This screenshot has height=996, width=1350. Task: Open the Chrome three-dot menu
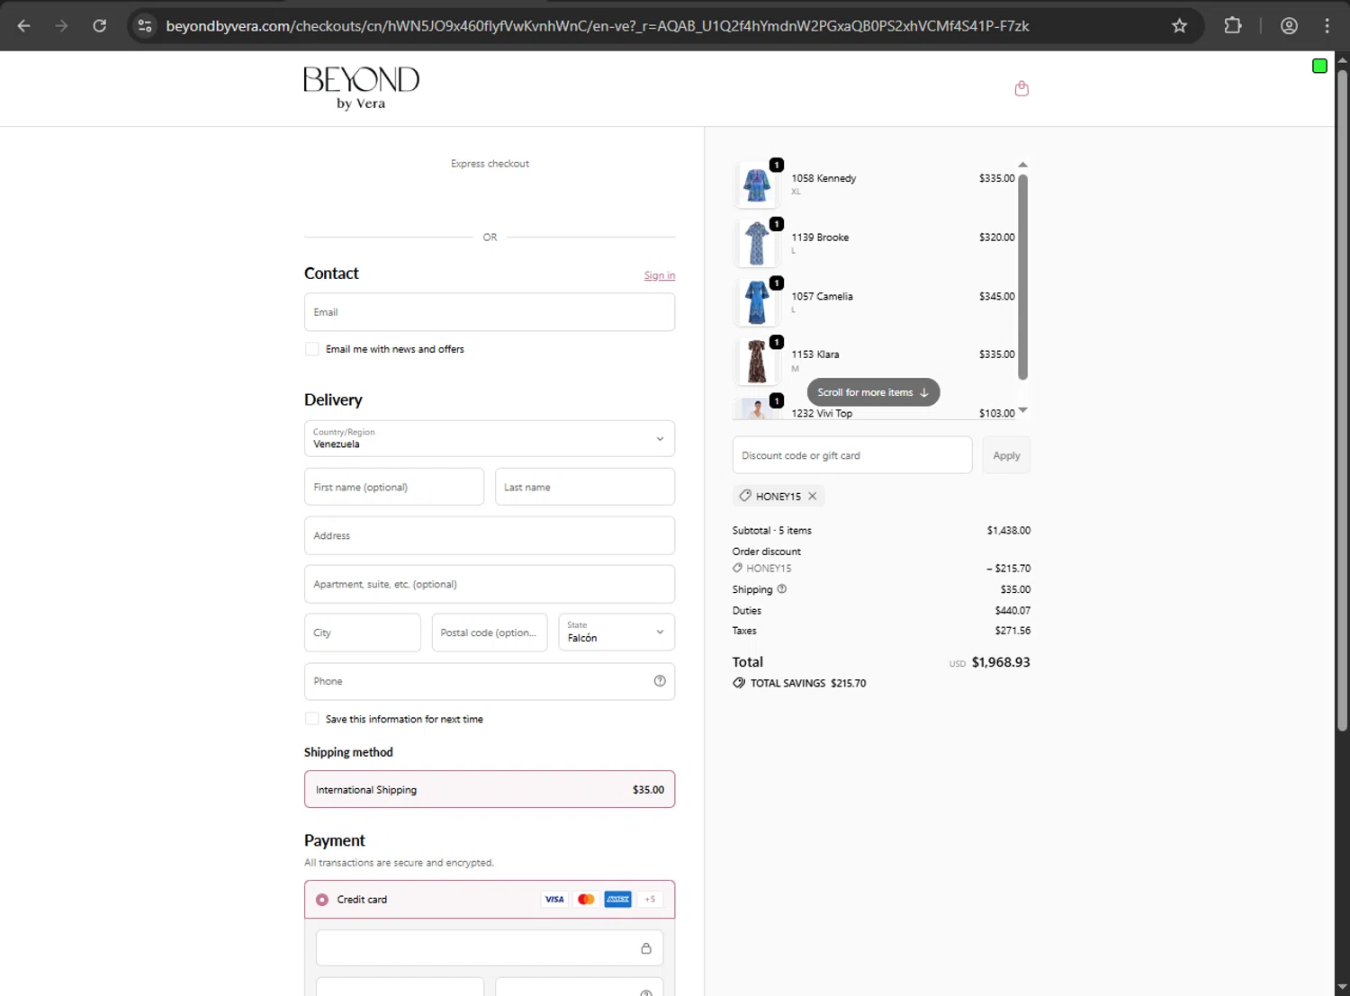(1327, 26)
